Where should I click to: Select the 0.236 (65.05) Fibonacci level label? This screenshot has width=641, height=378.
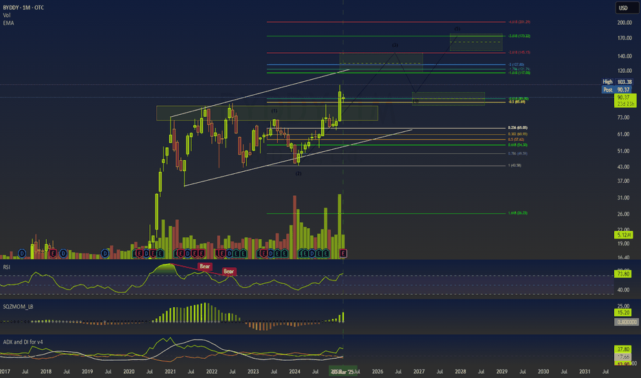(x=517, y=128)
